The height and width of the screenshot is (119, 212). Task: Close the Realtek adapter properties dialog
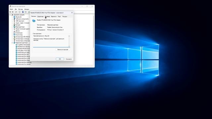72,13
